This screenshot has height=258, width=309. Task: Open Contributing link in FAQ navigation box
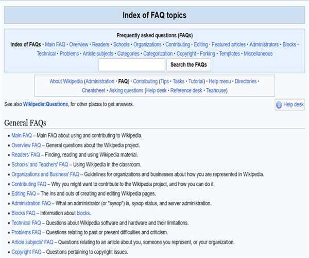177,44
